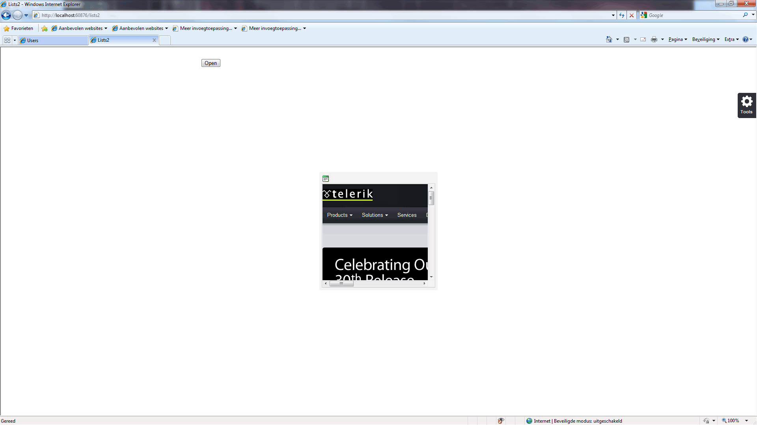Click the popup vertical scrollbar thumb
Image resolution: width=757 pixels, height=425 pixels.
coord(431,198)
